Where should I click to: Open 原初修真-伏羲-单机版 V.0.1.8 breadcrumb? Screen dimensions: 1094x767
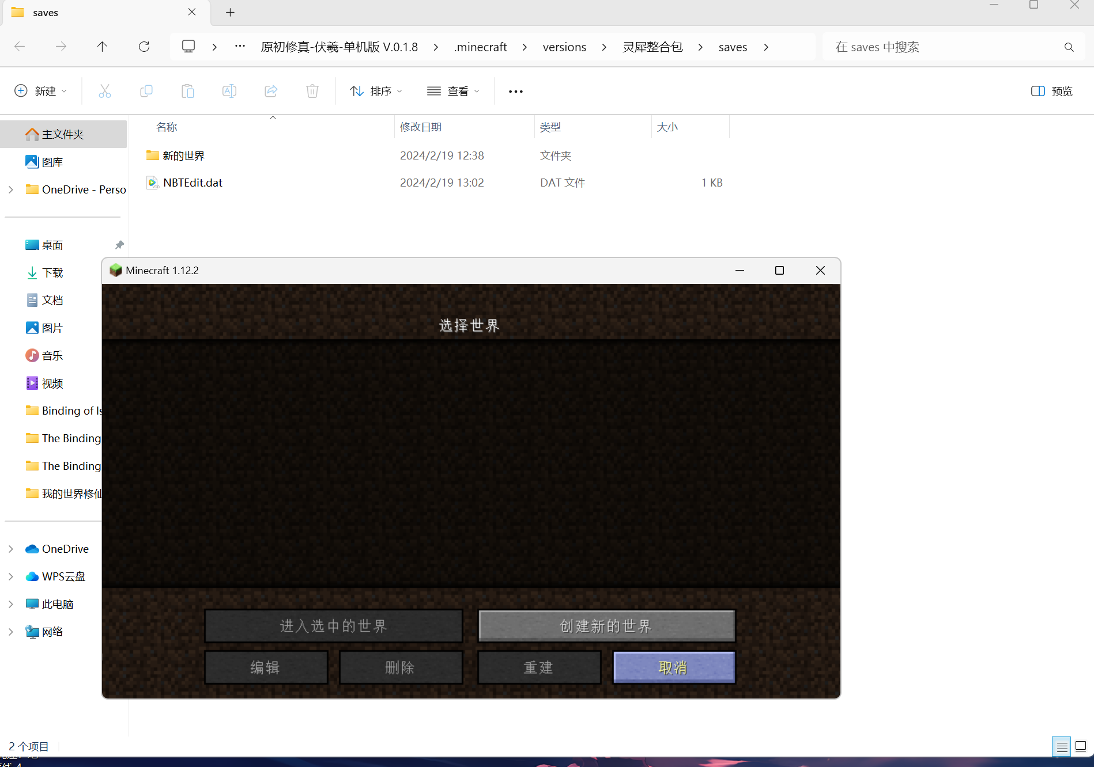(339, 47)
